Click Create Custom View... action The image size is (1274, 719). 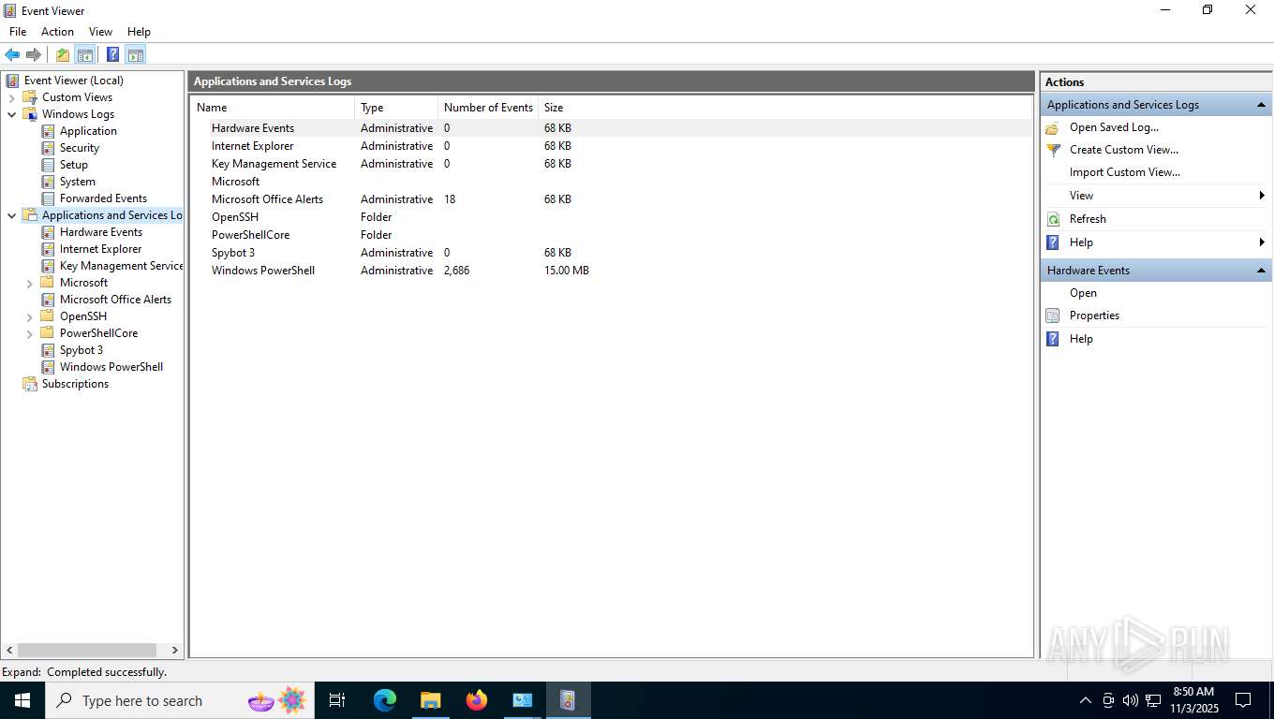(x=1124, y=150)
